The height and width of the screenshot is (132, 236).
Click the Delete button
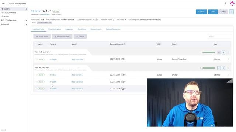[x=80, y=37]
